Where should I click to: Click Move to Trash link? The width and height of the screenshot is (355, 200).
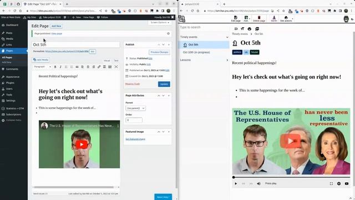pyautogui.click(x=133, y=84)
